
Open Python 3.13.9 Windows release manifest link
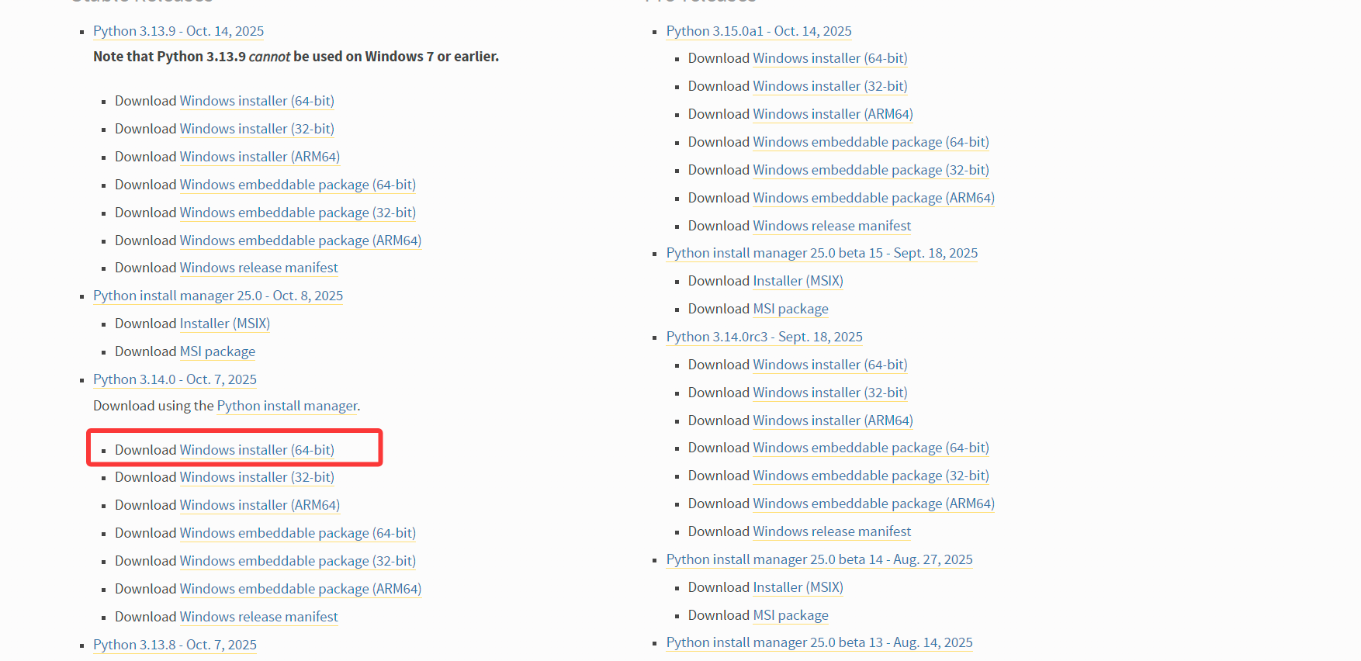tap(259, 268)
